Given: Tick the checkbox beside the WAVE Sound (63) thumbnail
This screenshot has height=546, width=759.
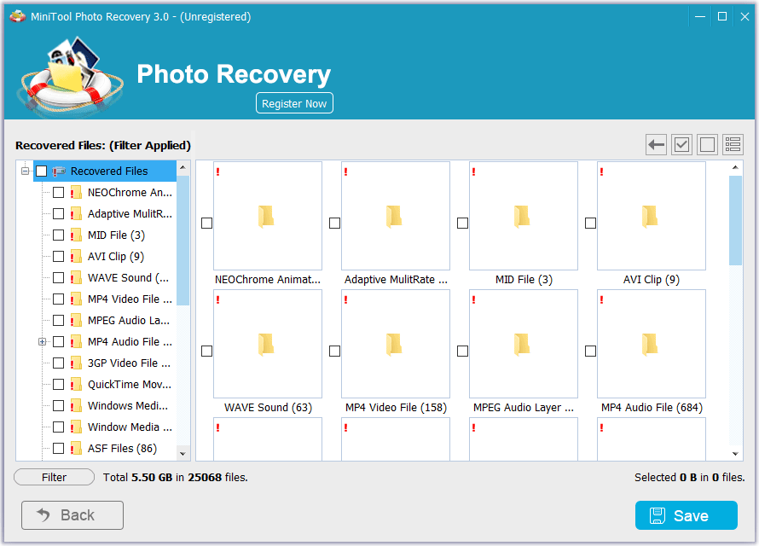Looking at the screenshot, I should pyautogui.click(x=206, y=351).
